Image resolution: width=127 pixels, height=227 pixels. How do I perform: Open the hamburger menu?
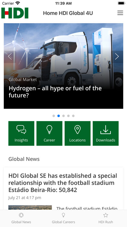[x=120, y=13]
